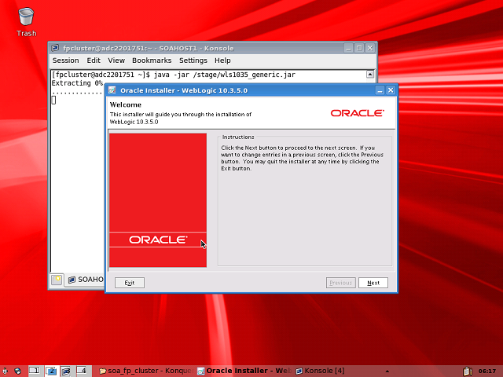Click the 'Extracting 0%' line in Konsole
The width and height of the screenshot is (503, 377).
[77, 83]
